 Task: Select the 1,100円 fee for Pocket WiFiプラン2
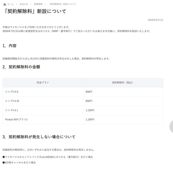pyautogui.click(x=90, y=120)
